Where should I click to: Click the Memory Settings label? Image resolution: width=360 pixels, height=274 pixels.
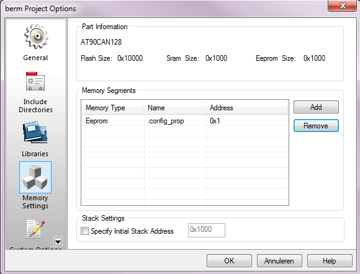tap(35, 201)
